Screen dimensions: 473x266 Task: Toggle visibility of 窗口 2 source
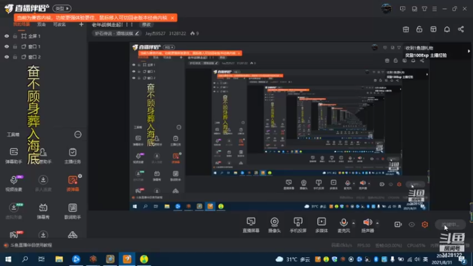coord(7,57)
